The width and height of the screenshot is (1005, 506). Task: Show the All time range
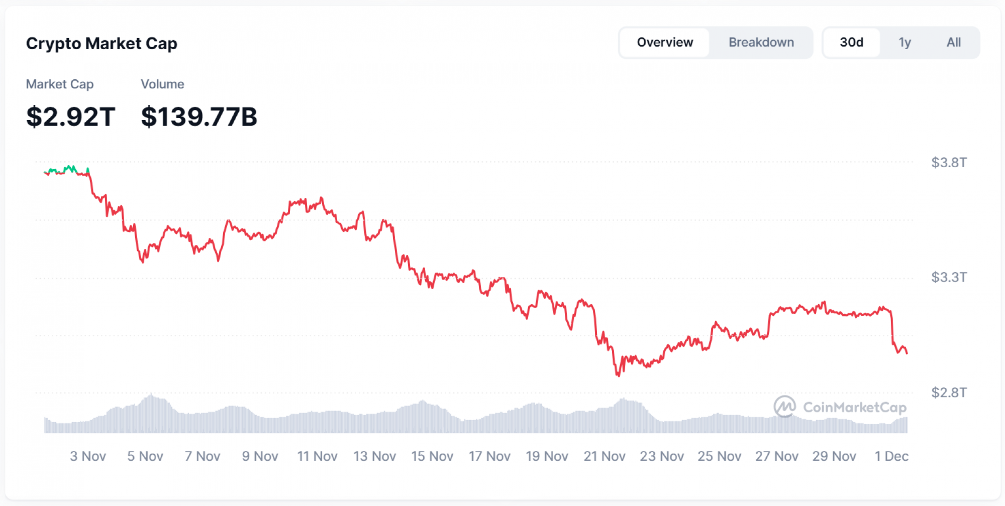pos(953,43)
